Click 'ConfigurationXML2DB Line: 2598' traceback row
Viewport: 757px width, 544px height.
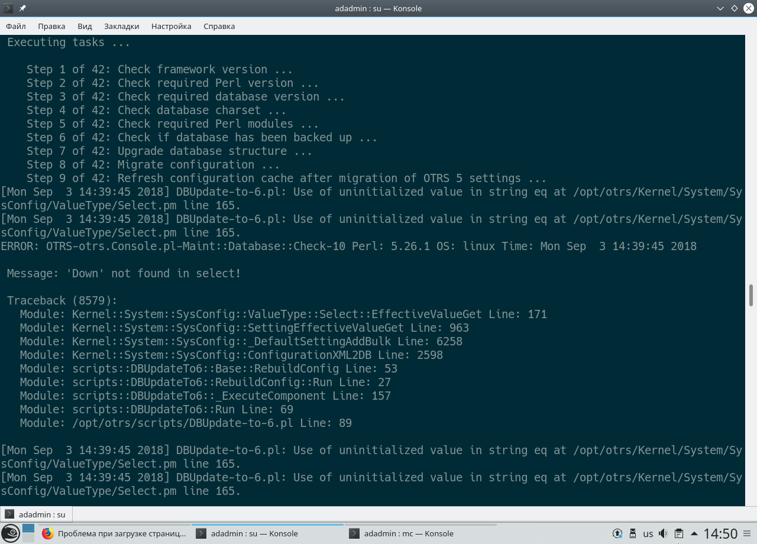(x=231, y=355)
